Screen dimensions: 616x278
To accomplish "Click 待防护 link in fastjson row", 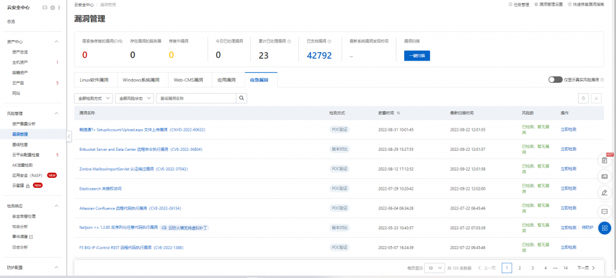I will coord(588,228).
